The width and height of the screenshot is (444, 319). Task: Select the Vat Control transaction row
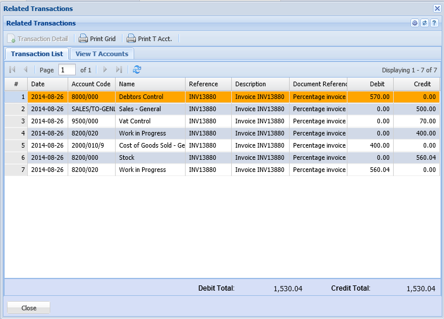[134, 121]
